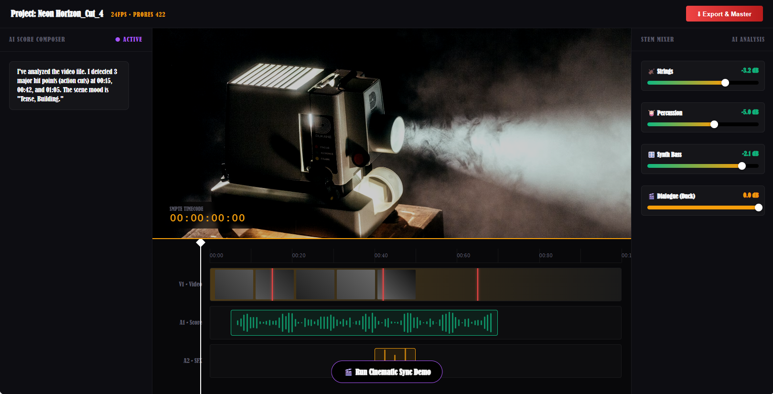Image resolution: width=773 pixels, height=394 pixels.
Task: Select the fourth video clip thumbnail
Action: [x=356, y=285]
